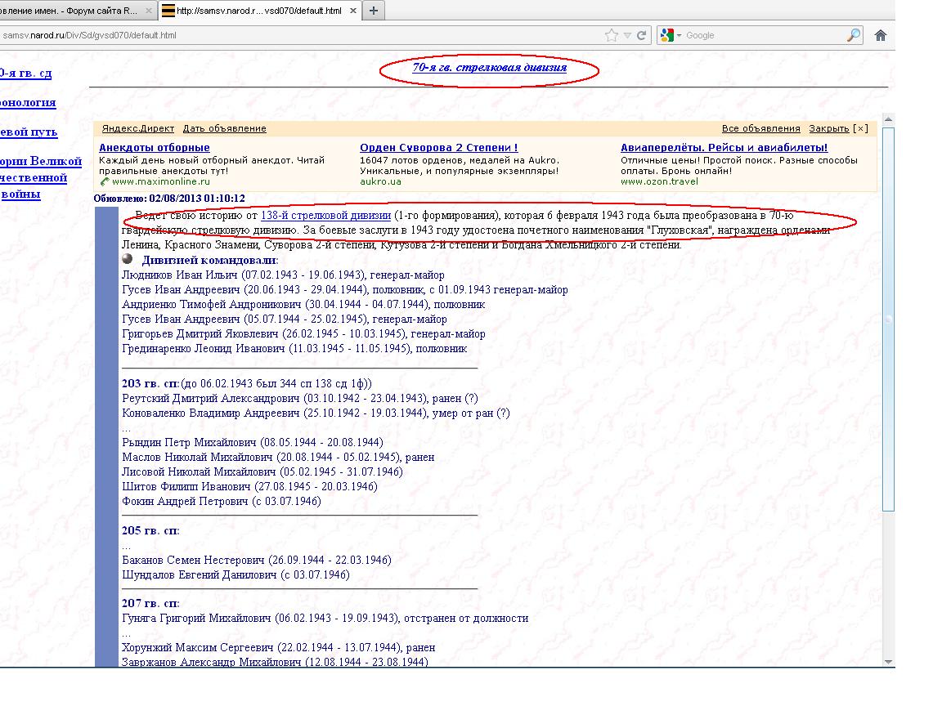942x706 pixels.
Task: Click the Дать объявление link
Action: (224, 128)
